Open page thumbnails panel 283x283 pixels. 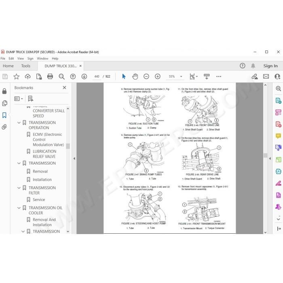[x=4, y=103]
